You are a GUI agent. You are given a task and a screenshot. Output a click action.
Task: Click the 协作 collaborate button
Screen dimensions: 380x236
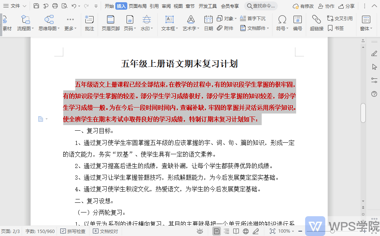point(326,6)
